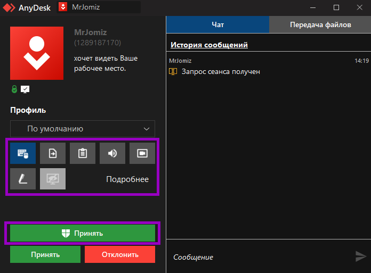Click the ID number (1289187170)

[x=98, y=43]
